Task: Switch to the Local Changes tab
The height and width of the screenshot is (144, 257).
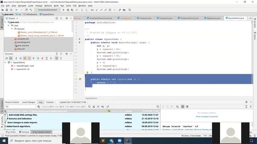Action: tap(29, 102)
